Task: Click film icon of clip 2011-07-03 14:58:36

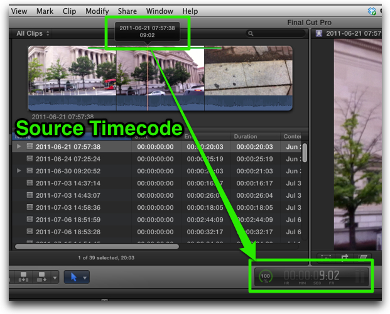Action: [30, 207]
